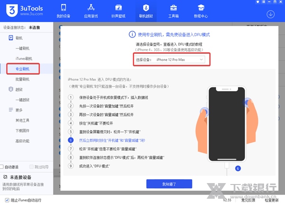
Task: Click the 未连接设备 heading
Action: pos(20,177)
